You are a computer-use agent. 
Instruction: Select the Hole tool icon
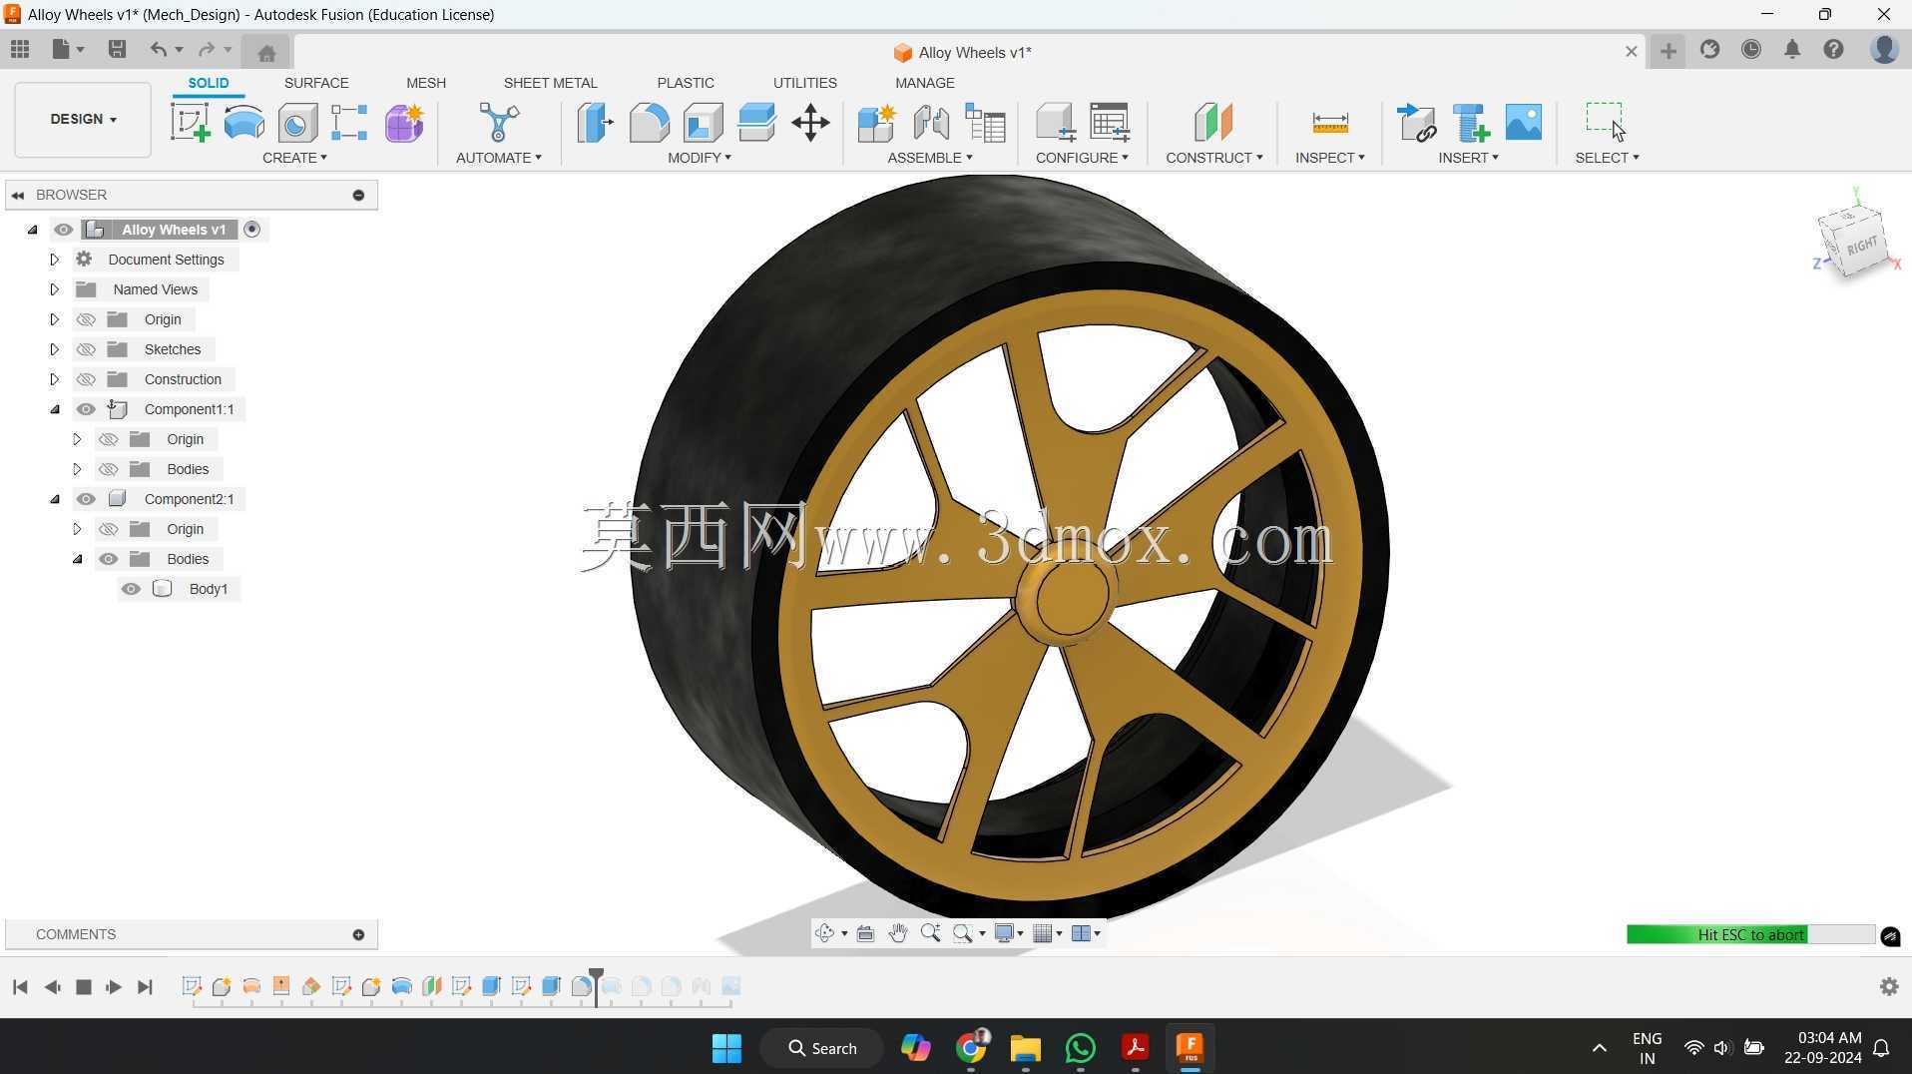point(297,123)
